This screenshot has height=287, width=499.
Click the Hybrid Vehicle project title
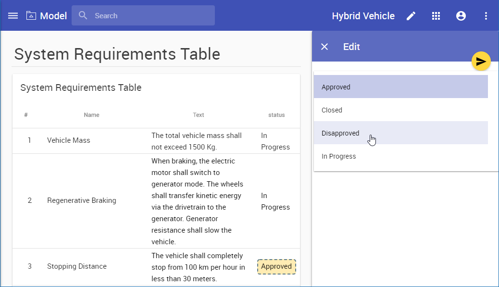pos(363,16)
